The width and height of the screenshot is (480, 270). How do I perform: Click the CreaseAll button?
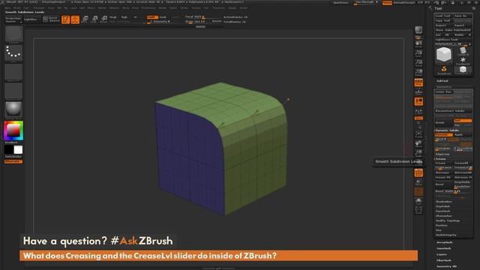(463, 163)
